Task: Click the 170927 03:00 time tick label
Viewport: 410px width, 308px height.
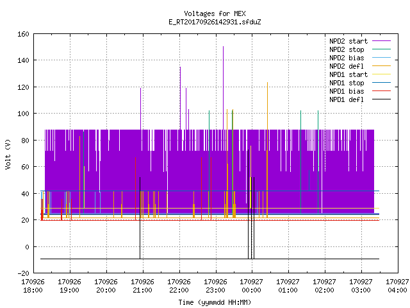Action: [x=361, y=286]
